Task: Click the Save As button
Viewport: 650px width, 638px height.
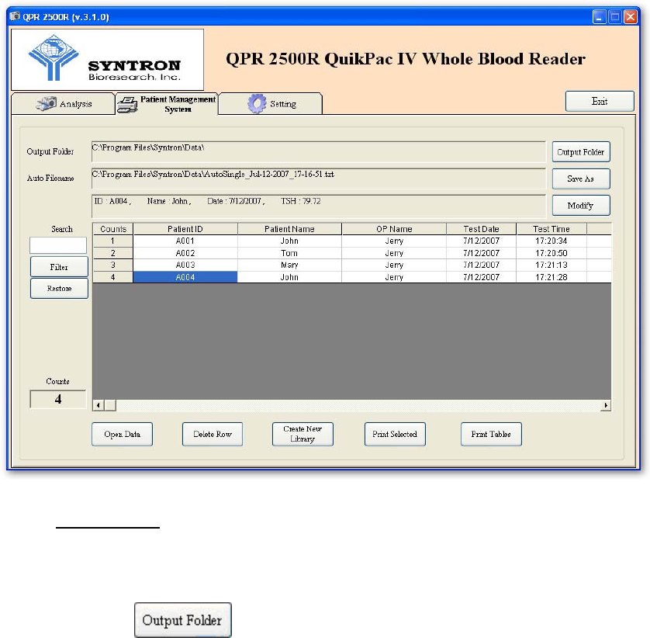Action: point(581,179)
